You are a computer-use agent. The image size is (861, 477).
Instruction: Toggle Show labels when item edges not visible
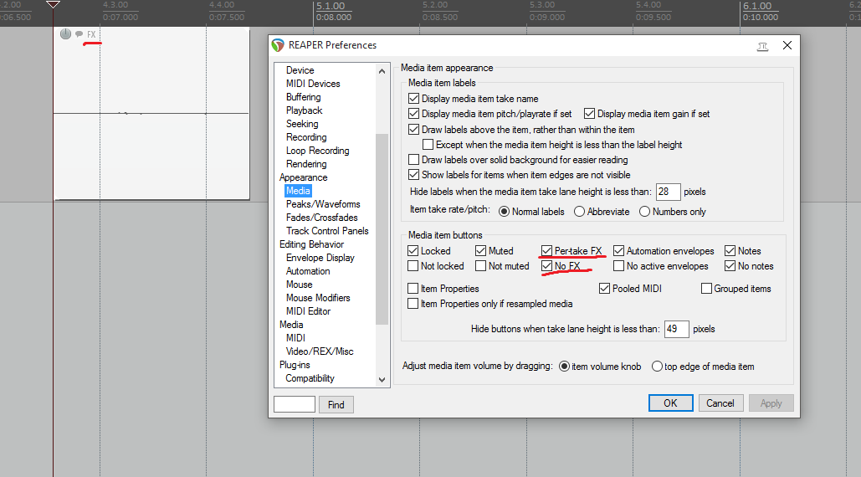pos(414,175)
